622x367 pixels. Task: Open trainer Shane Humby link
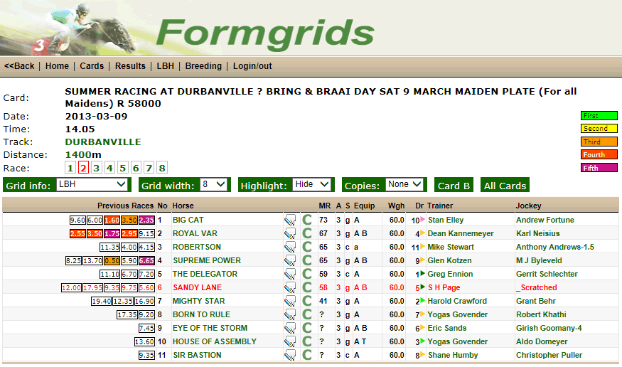453,355
